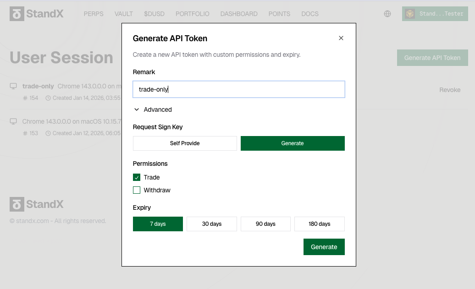The height and width of the screenshot is (289, 475).
Task: Click the StandX logo in header
Action: coord(37,14)
